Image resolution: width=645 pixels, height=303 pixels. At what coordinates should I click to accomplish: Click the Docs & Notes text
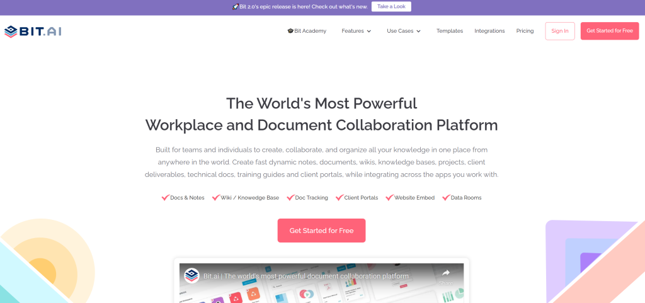(x=187, y=198)
